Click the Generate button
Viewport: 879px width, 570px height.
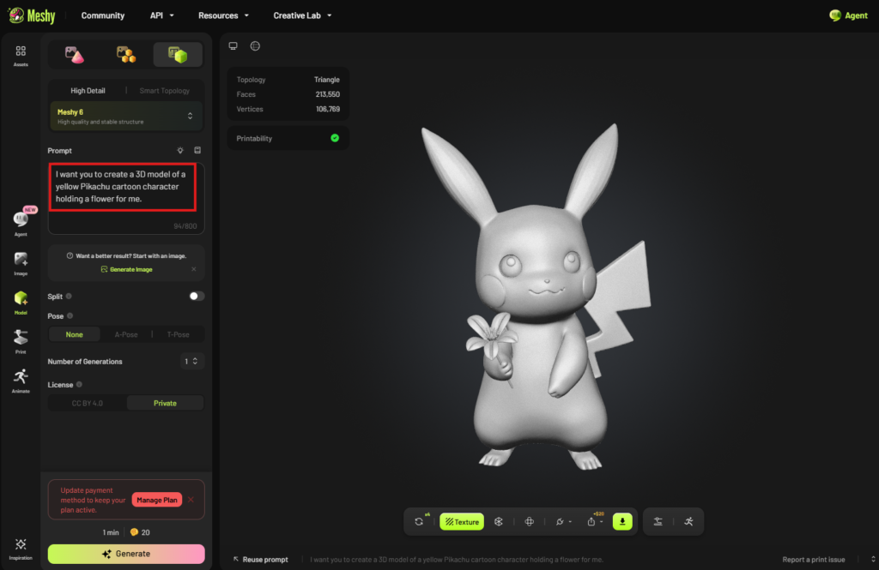126,554
